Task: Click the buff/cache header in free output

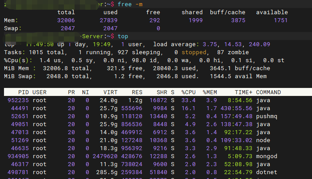Action: pos(228,12)
